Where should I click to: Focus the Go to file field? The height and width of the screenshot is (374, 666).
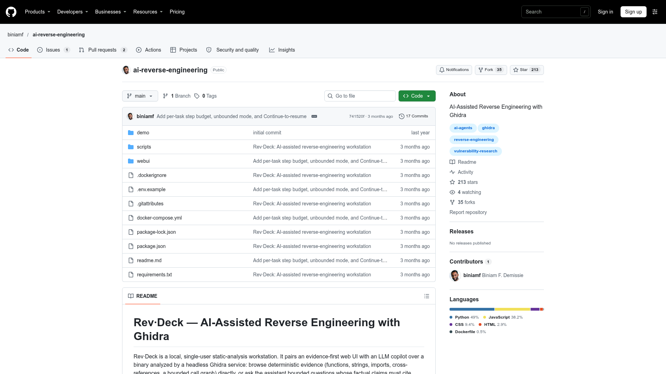pyautogui.click(x=360, y=96)
